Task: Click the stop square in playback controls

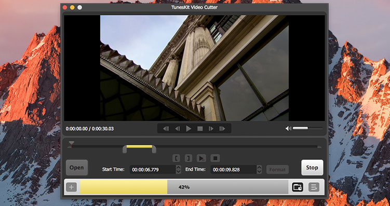Action: click(x=200, y=129)
